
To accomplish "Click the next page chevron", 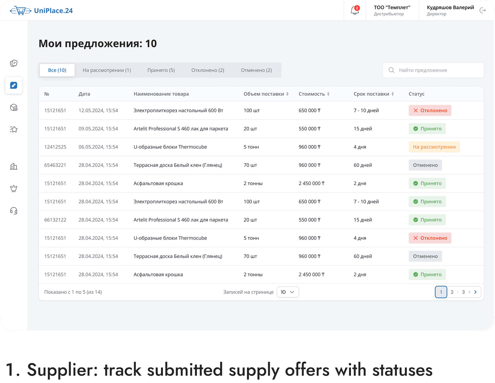I will tap(476, 292).
